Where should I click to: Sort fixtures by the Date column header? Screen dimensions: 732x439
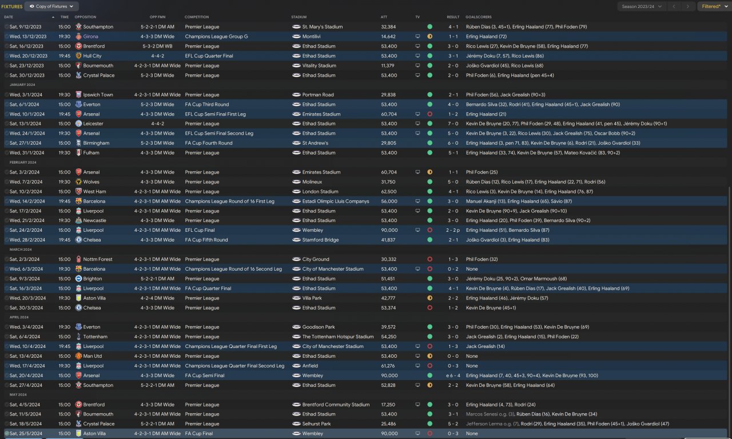[9, 17]
